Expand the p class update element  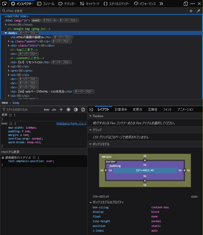pyautogui.click(x=9, y=41)
